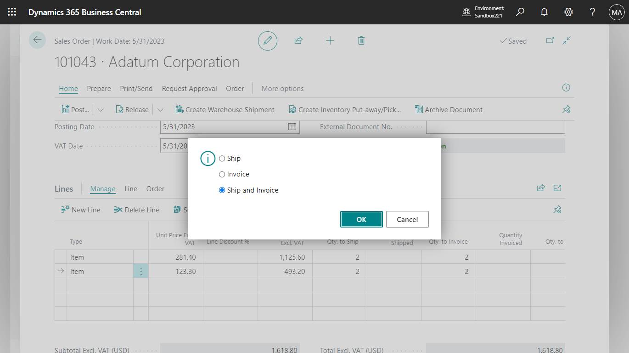This screenshot has height=353, width=629.
Task: Pin the action bar using the pin icon
Action: tap(566, 109)
